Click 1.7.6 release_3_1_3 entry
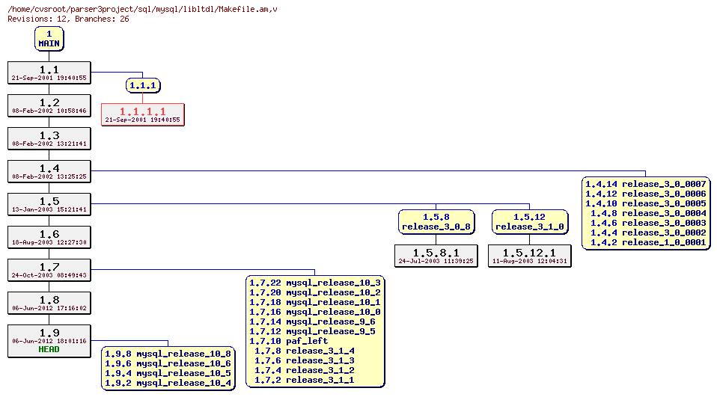The width and height of the screenshot is (717, 397). pyautogui.click(x=305, y=360)
